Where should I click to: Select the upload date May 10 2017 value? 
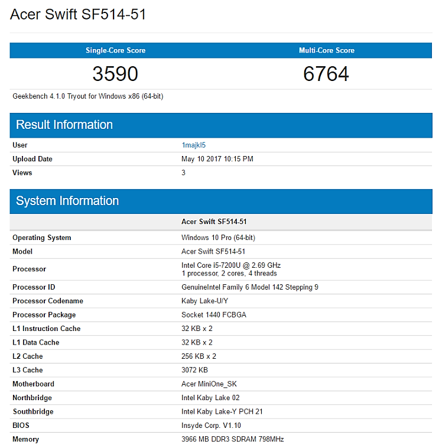coord(217,159)
